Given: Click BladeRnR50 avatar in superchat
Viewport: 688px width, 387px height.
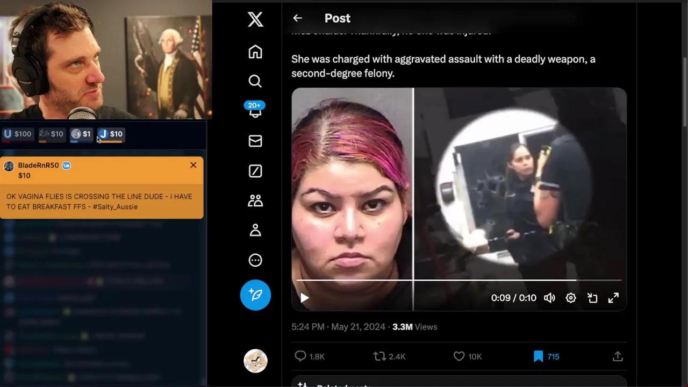Looking at the screenshot, I should [9, 166].
